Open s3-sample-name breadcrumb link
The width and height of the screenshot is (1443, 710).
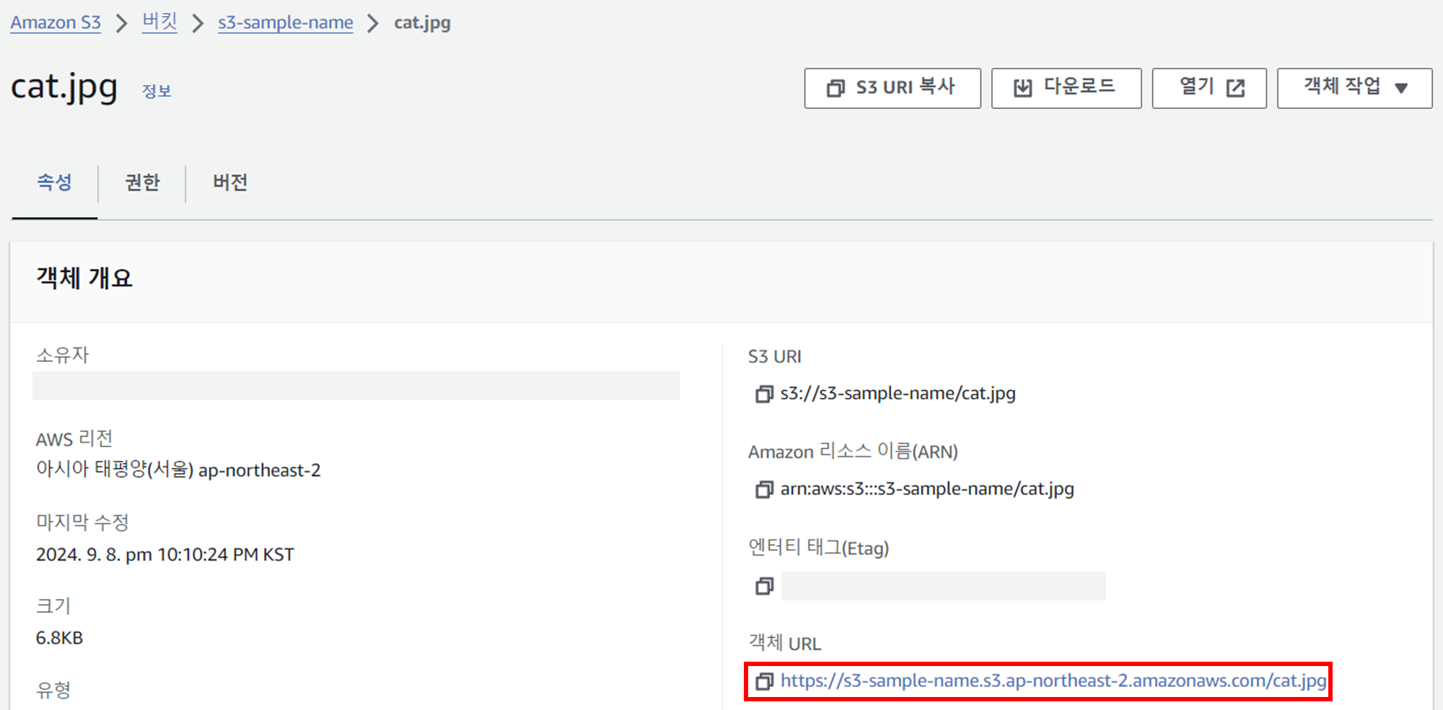(286, 22)
